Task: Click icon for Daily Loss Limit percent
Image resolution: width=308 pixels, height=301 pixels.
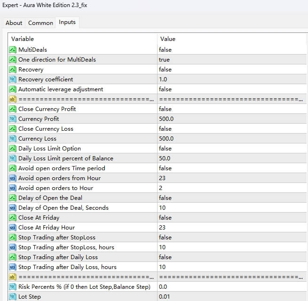Action: (x=13, y=158)
